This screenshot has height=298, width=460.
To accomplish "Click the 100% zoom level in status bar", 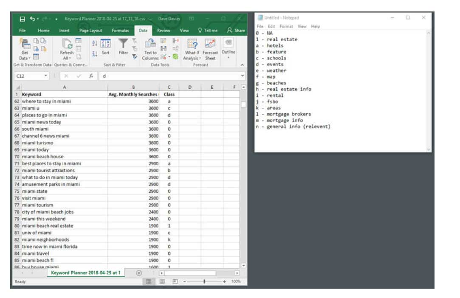I will (x=236, y=281).
